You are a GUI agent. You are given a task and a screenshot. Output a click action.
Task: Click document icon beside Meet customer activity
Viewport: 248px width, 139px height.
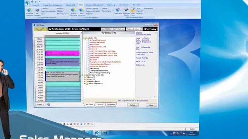[89, 45]
